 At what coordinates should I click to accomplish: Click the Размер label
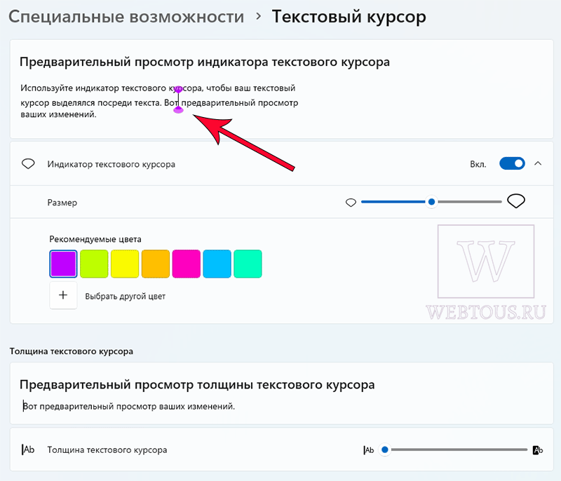pos(62,203)
